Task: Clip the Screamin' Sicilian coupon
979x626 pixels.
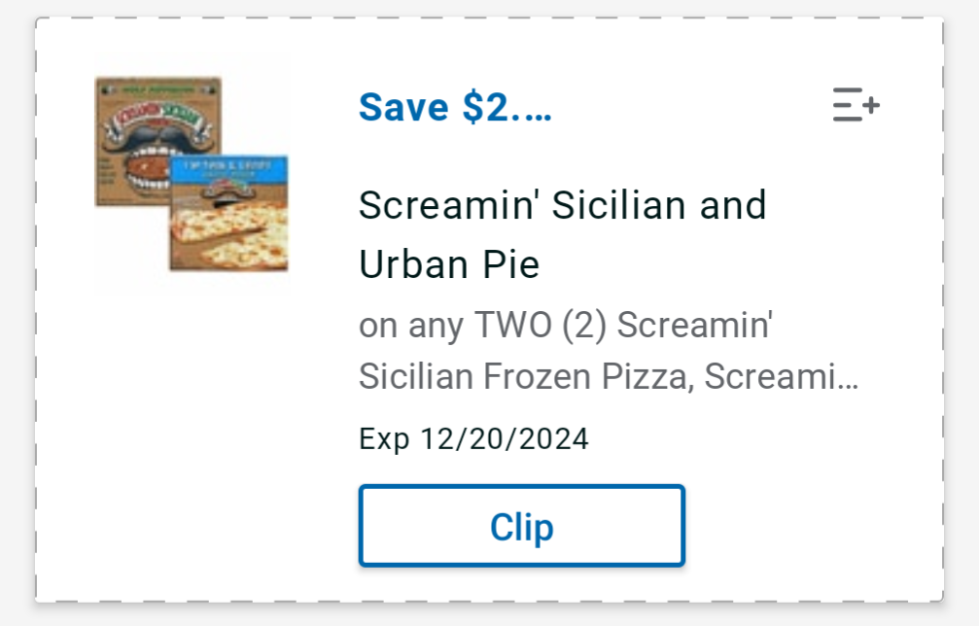Action: tap(522, 526)
